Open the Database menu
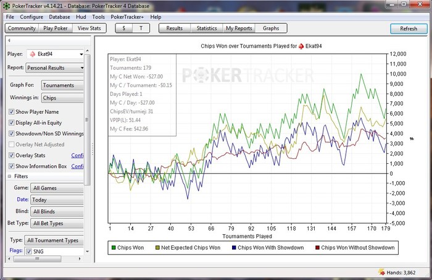Viewport: 432px width, 280px height. (x=59, y=17)
